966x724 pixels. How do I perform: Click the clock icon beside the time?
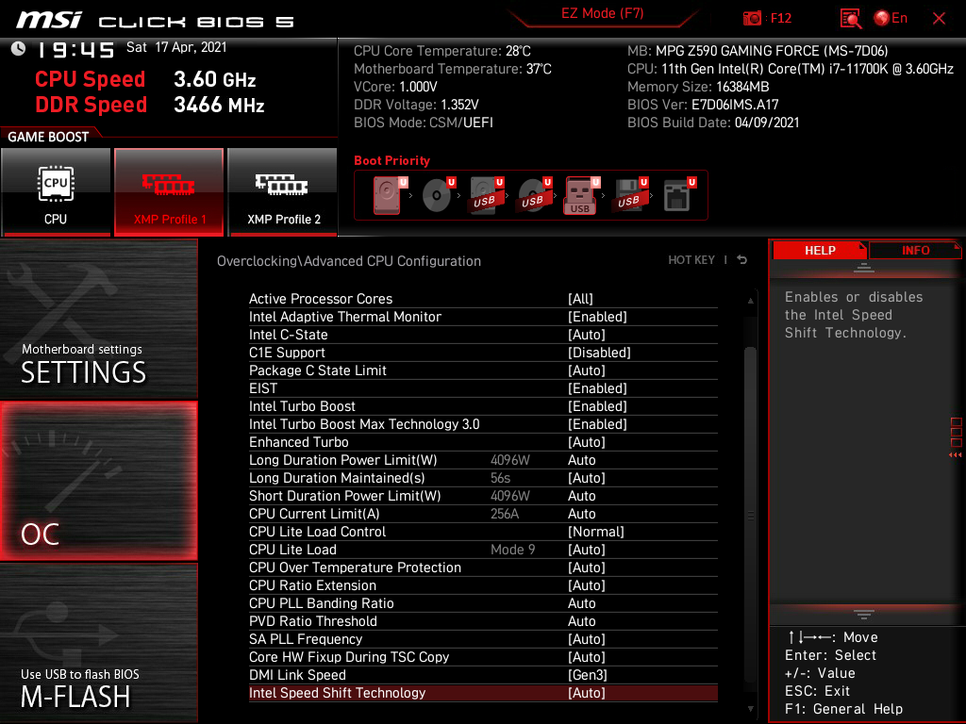(x=19, y=49)
